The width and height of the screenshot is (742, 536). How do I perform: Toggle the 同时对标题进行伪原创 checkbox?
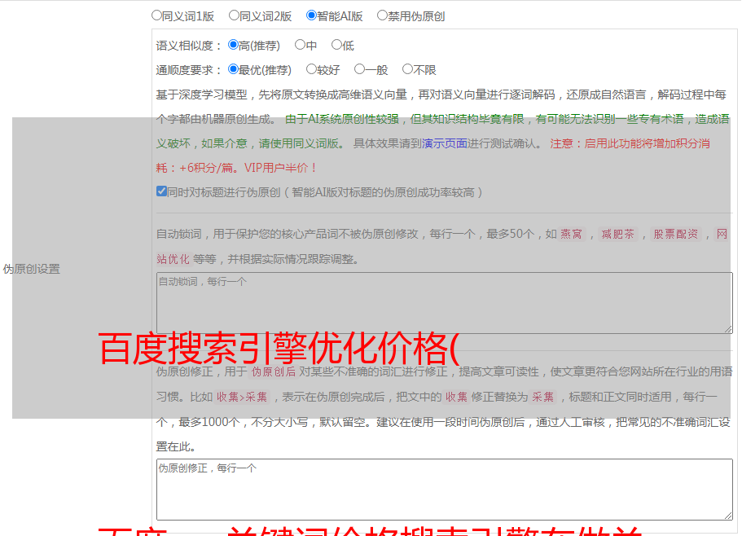(x=161, y=191)
